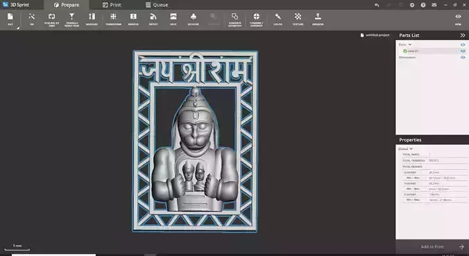
Task: Open the Help question-mark icon
Action: tap(423, 5)
